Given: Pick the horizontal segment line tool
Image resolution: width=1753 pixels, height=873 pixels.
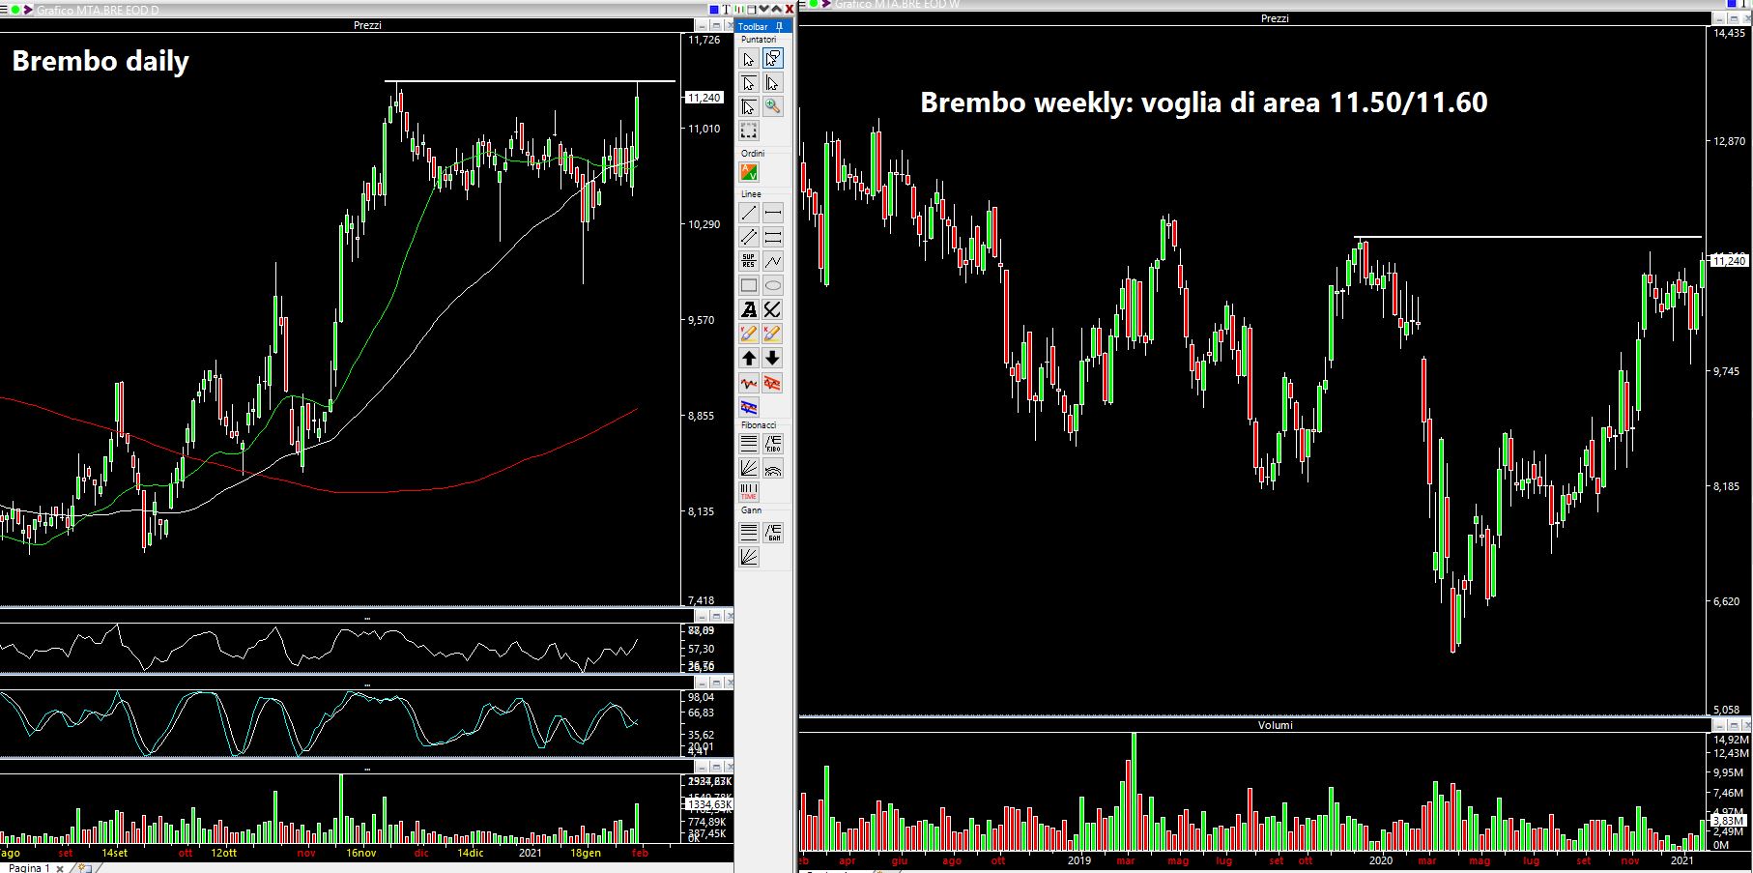Looking at the screenshot, I should coord(772,214).
